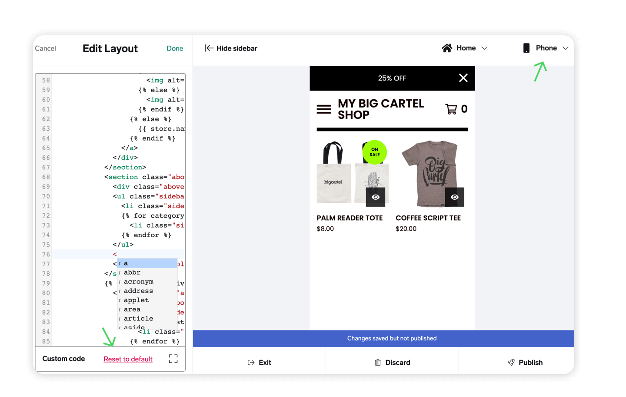Click '{% endfor %}' on line 74

pos(147,235)
